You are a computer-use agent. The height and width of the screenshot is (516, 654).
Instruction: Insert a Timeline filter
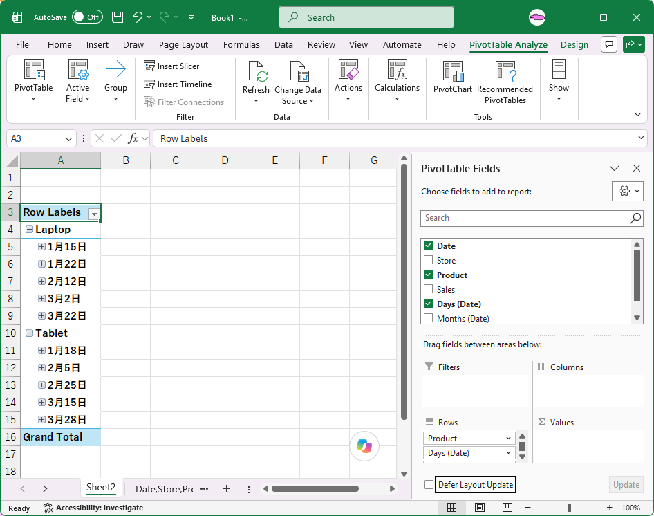click(x=178, y=84)
